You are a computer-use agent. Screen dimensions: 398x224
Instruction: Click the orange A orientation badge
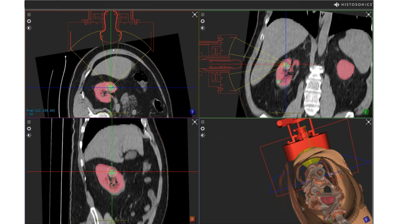(x=192, y=219)
